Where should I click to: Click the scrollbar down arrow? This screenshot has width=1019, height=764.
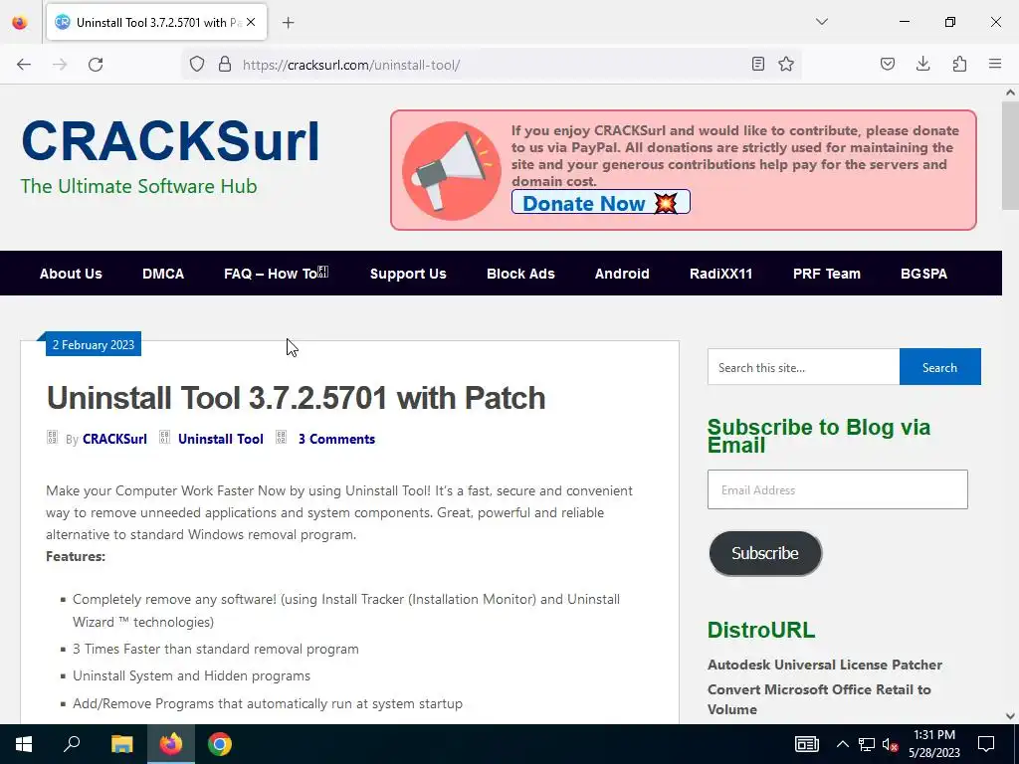pyautogui.click(x=1010, y=716)
